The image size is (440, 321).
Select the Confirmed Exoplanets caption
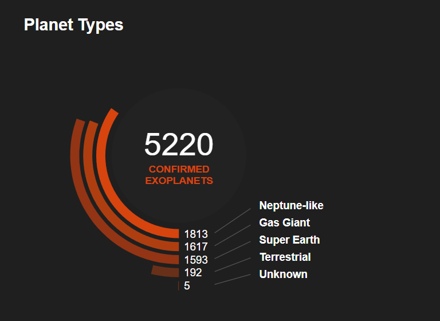179,175
